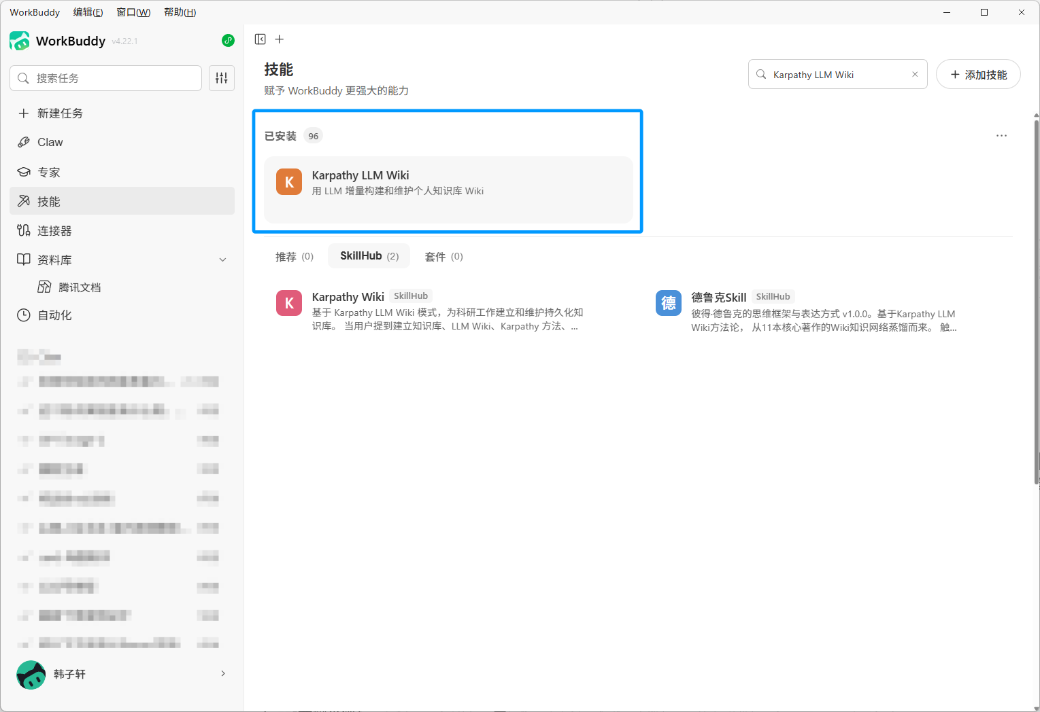Clear the Karpathy LLM Wiki search text

(x=915, y=75)
